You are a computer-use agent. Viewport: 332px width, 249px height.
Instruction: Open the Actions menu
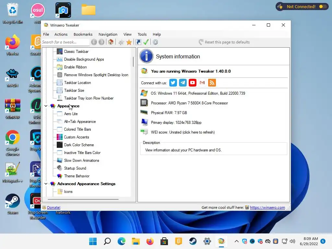61,34
